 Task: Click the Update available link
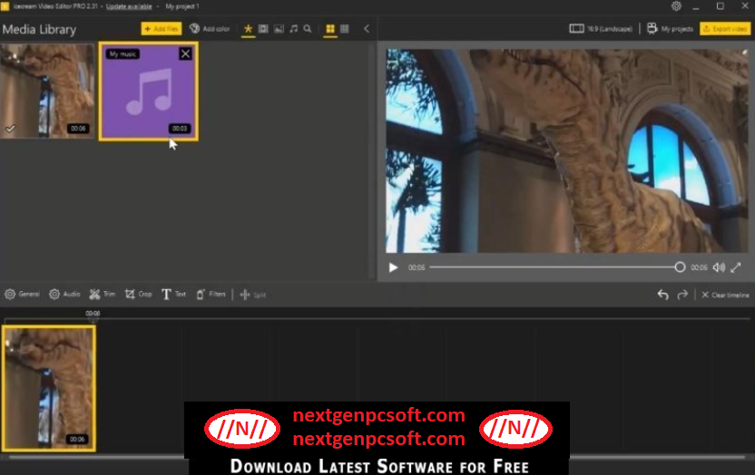click(129, 6)
